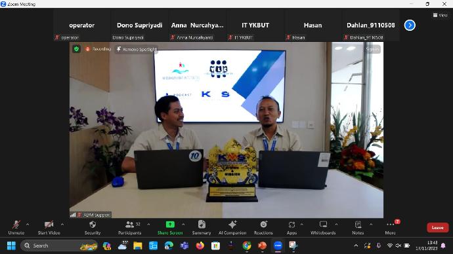Open the Reactions menu icon

263,225
